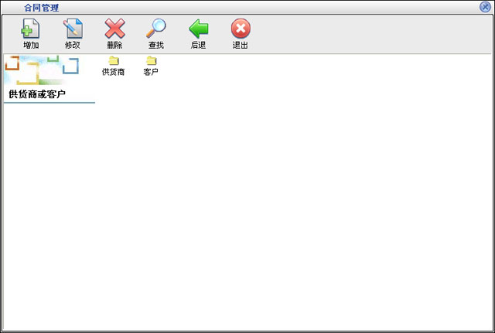Screen dimensions: 495x333
Task: Close the 合同管理 window
Action: (x=485, y=7)
